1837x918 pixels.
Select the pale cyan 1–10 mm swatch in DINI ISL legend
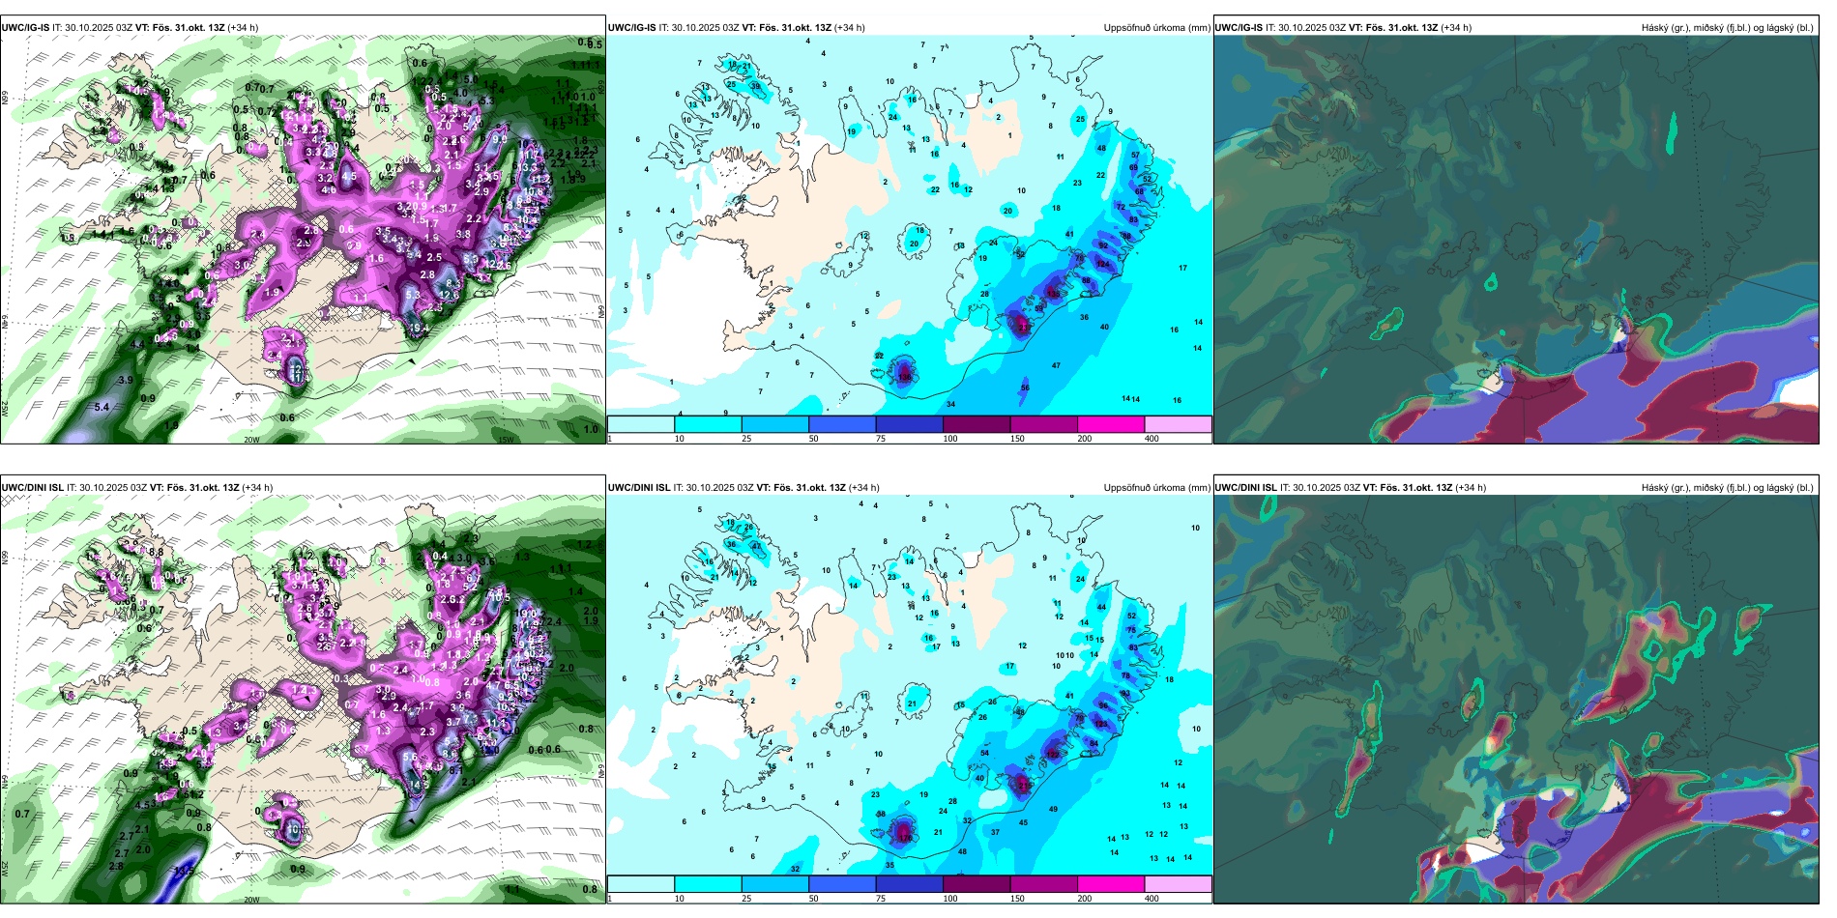pyautogui.click(x=641, y=884)
